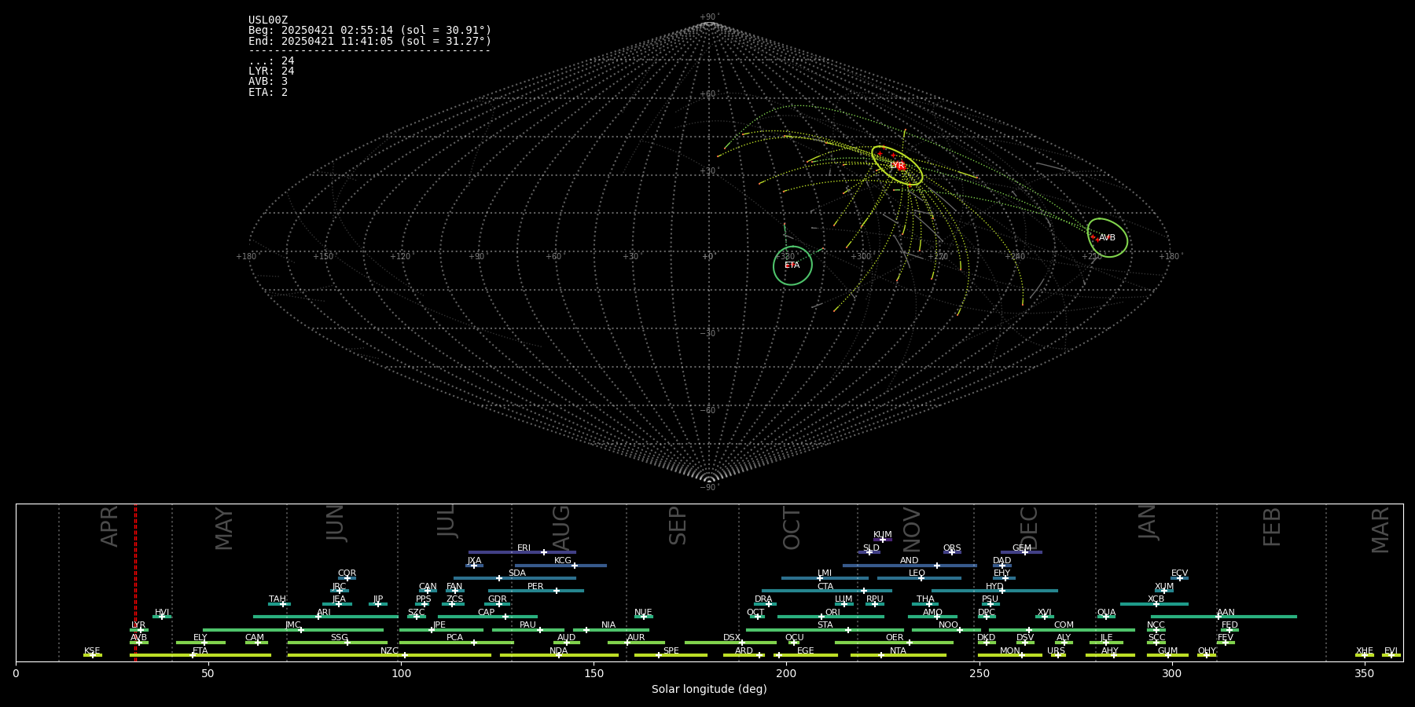Viewport: 1415px width, 707px height.
Task: Click the red dashed current solar longitude line
Action: (x=135, y=582)
